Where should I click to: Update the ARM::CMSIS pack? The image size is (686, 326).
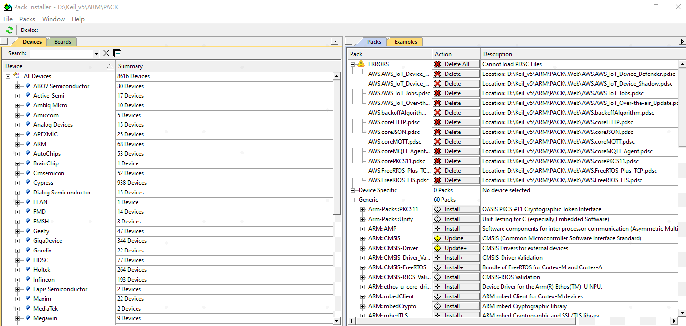(456, 238)
